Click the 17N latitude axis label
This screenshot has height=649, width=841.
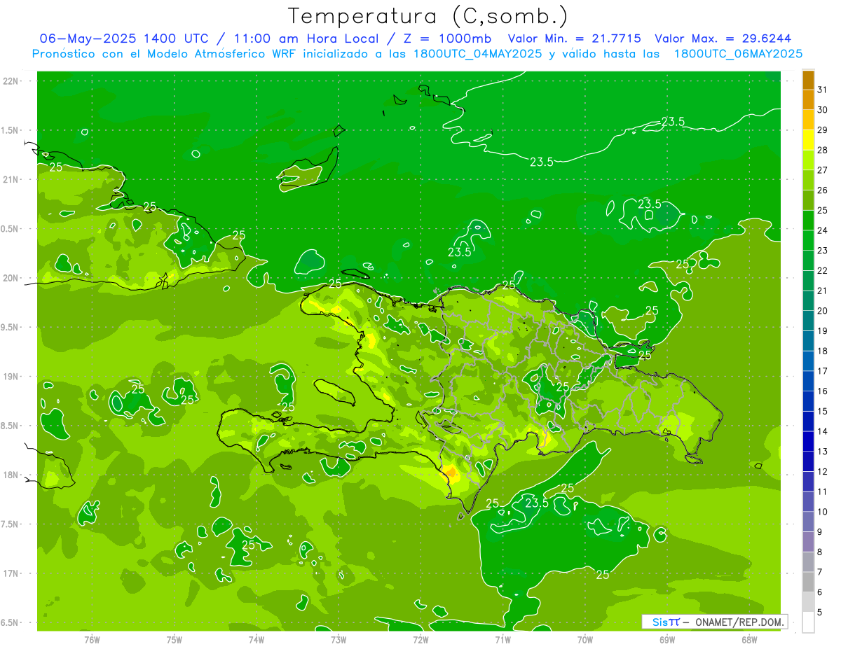point(11,573)
